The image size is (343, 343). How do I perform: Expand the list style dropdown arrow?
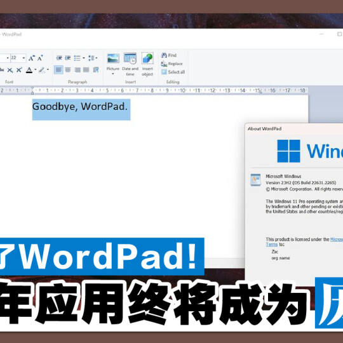pos(84,58)
